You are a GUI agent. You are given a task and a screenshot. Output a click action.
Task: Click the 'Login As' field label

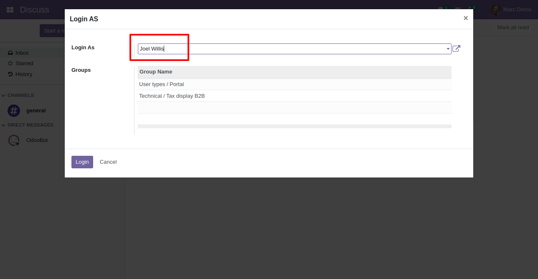[x=83, y=48]
